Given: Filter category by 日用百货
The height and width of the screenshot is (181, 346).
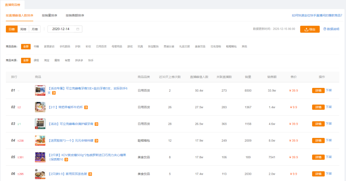Looking at the screenshot, I should [x=101, y=47].
